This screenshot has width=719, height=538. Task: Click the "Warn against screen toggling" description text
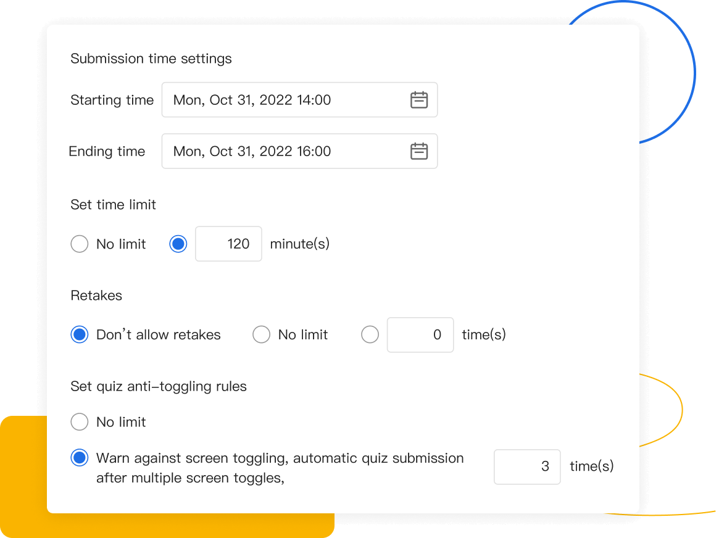tap(280, 468)
